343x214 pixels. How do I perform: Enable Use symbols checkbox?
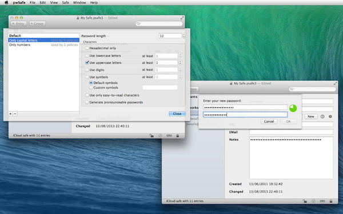point(87,77)
